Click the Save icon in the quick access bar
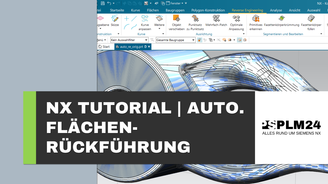328x184 pixels. coord(103,3)
